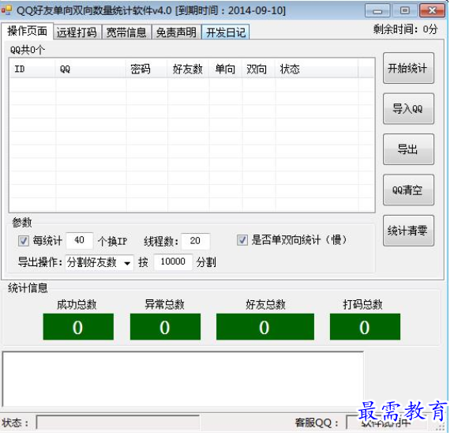Image resolution: width=454 pixels, height=436 pixels.
Task: Click the 双向 column header
Action: [258, 70]
